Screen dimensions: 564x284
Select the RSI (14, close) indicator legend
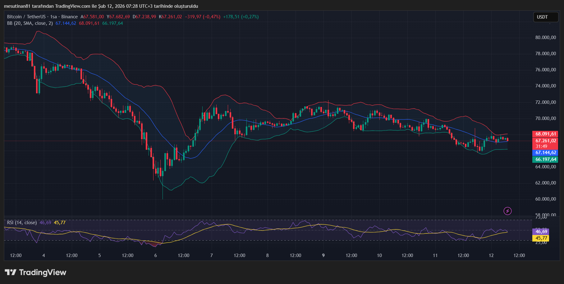click(x=22, y=223)
